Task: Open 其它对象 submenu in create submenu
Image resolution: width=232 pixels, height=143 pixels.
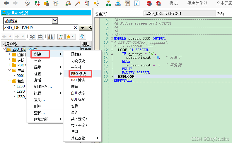Action: point(82,138)
